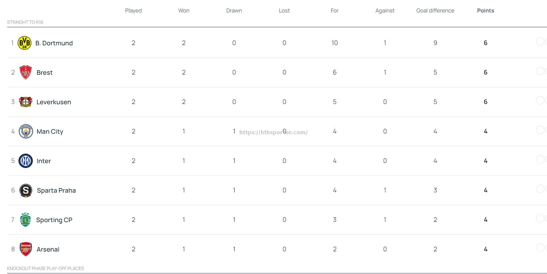Click the Played column header
547x274 pixels.
tap(133, 11)
